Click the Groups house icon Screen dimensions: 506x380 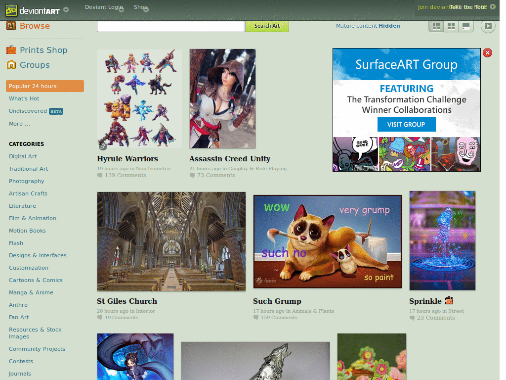11,65
